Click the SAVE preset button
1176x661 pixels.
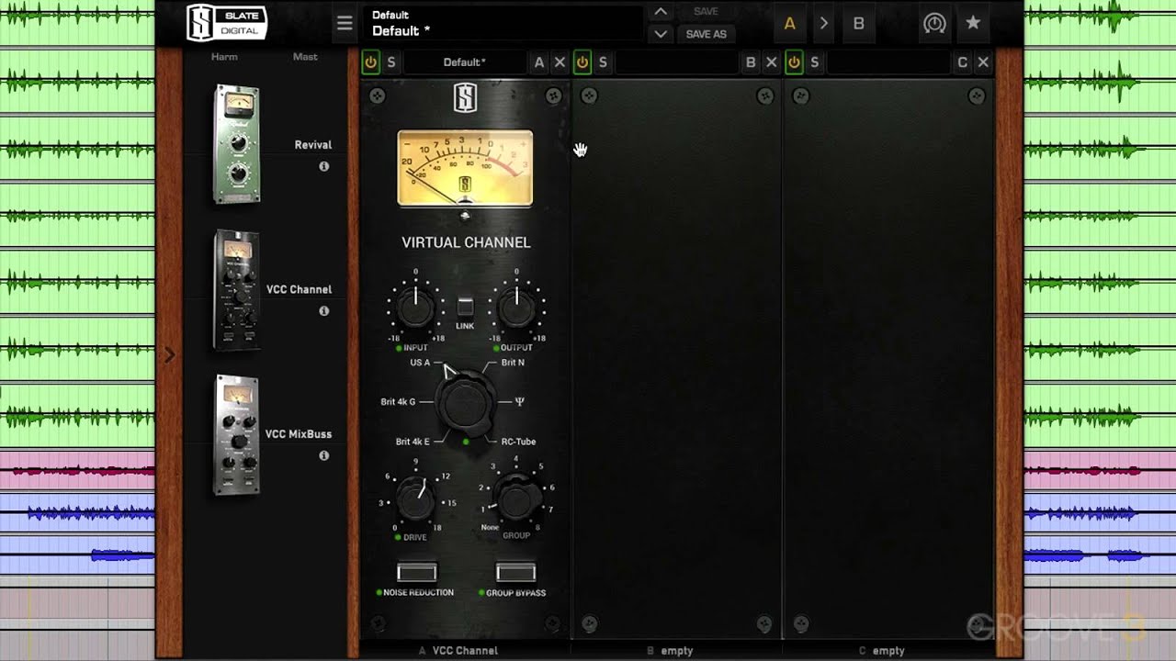click(707, 12)
